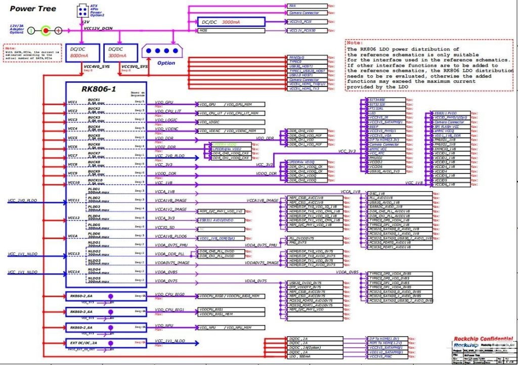Click the SIT3485E load box
The width and height of the screenshot is (518, 365).
(386, 100)
